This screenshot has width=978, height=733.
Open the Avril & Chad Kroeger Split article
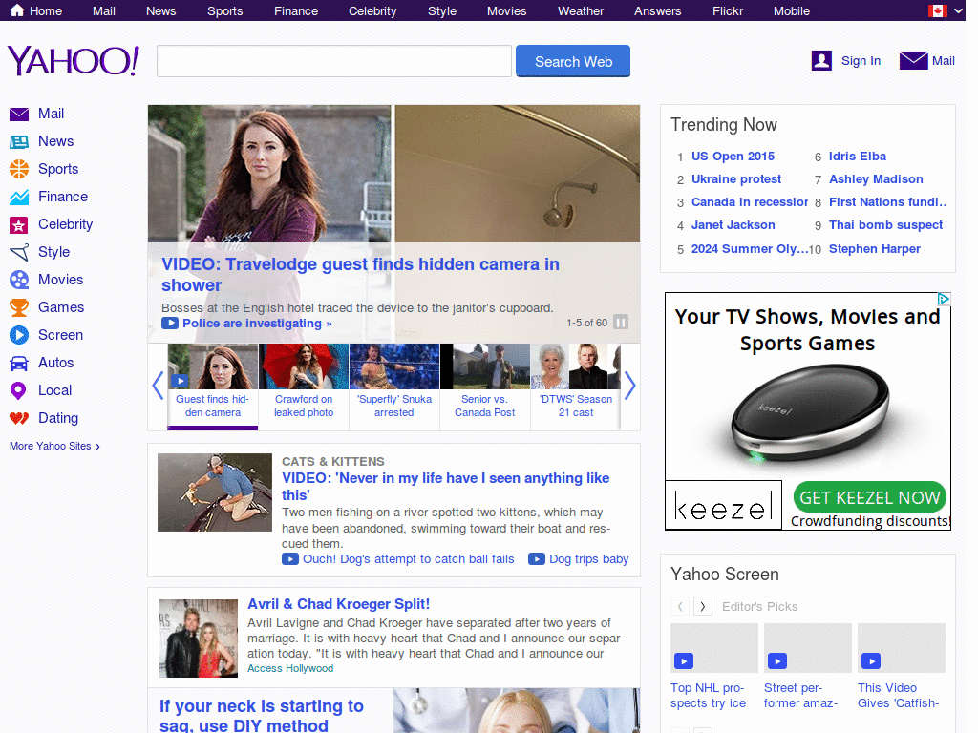coord(339,604)
